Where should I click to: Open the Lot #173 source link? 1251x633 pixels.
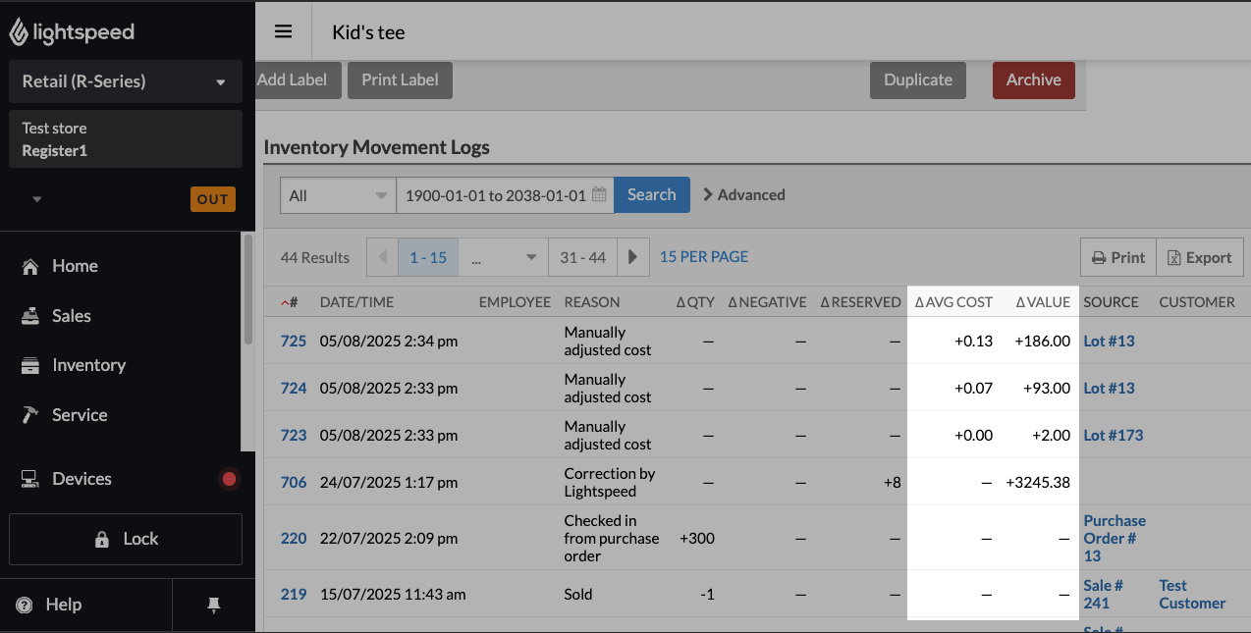(1113, 435)
